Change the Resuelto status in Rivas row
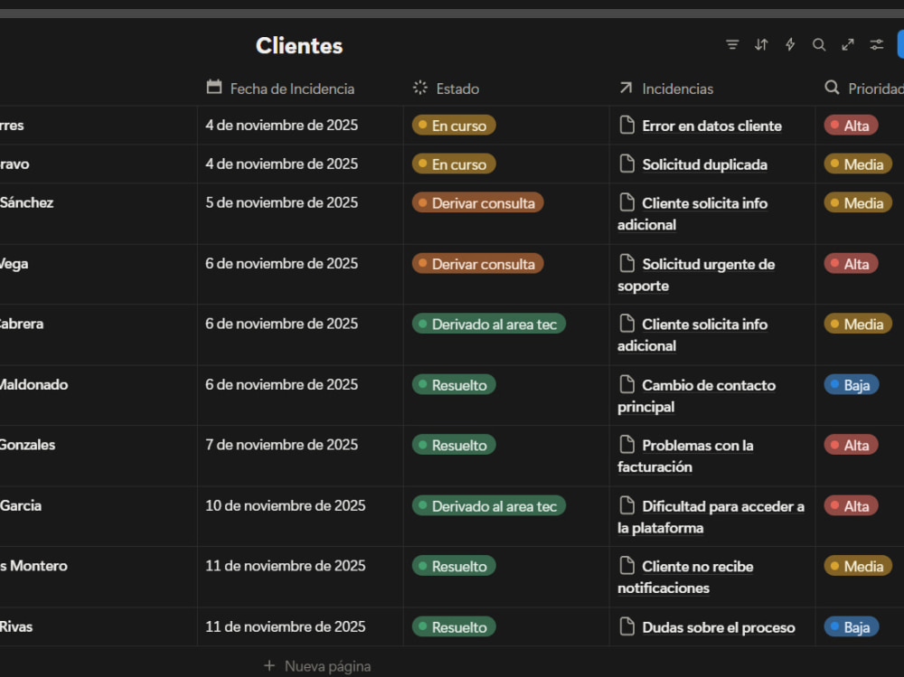Screen dimensions: 904x677 tap(454, 626)
